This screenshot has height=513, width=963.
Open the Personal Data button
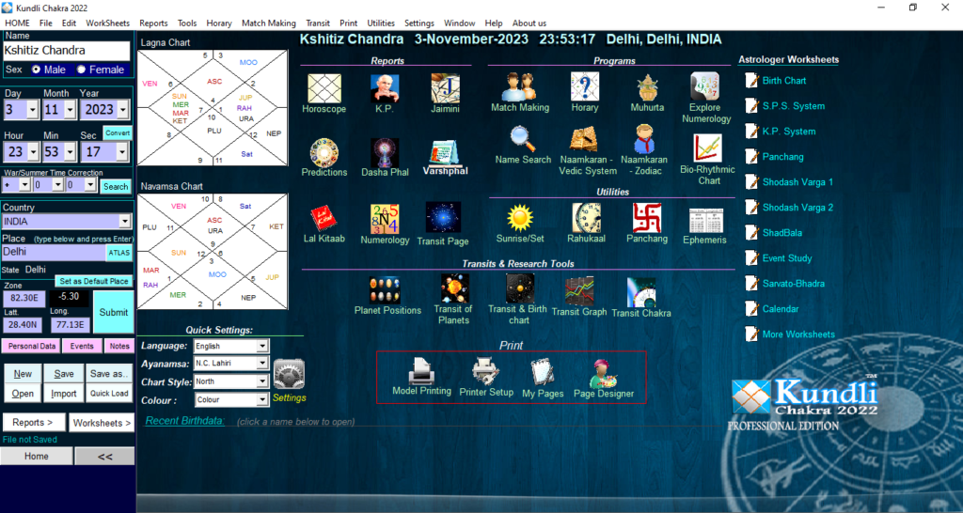tap(31, 346)
